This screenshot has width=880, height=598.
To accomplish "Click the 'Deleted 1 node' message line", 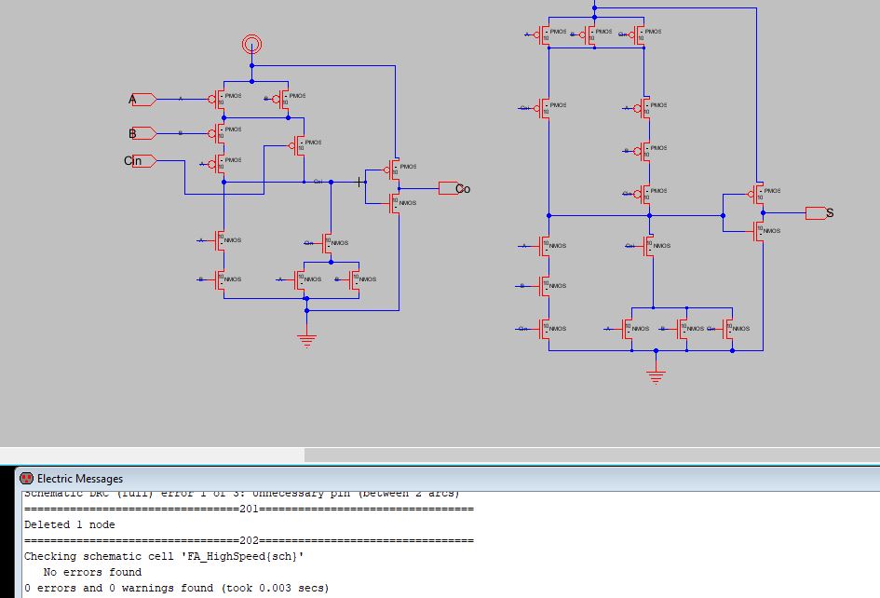I will [x=70, y=524].
